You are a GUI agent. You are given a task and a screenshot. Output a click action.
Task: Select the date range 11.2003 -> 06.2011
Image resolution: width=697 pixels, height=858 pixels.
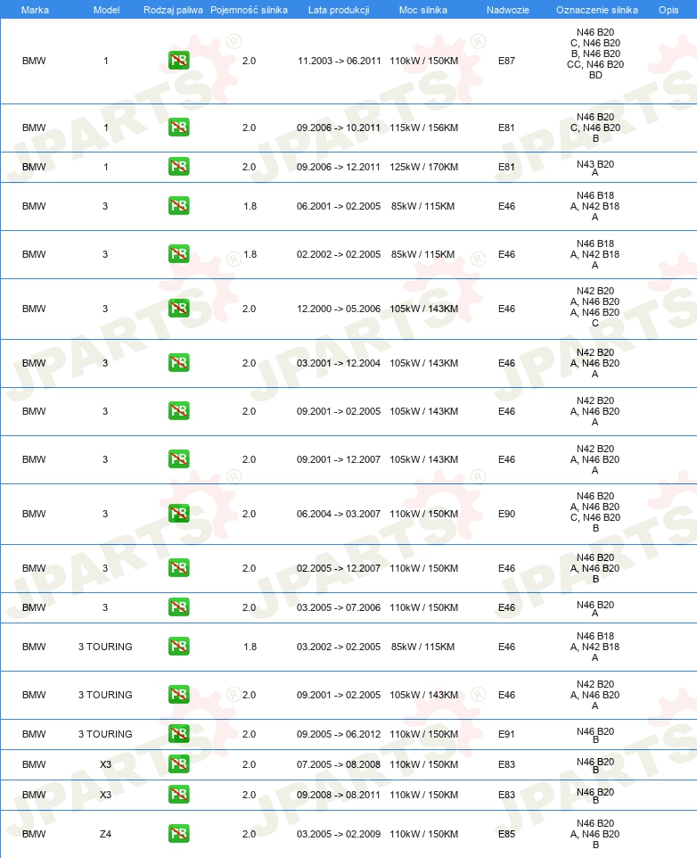[339, 61]
